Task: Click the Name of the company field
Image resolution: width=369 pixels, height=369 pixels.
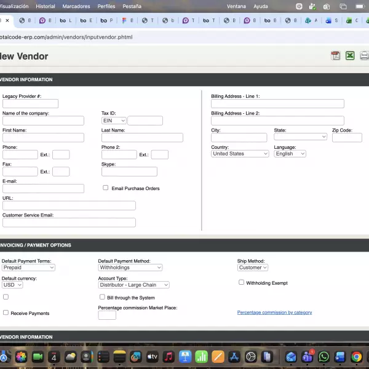Action: (43, 121)
